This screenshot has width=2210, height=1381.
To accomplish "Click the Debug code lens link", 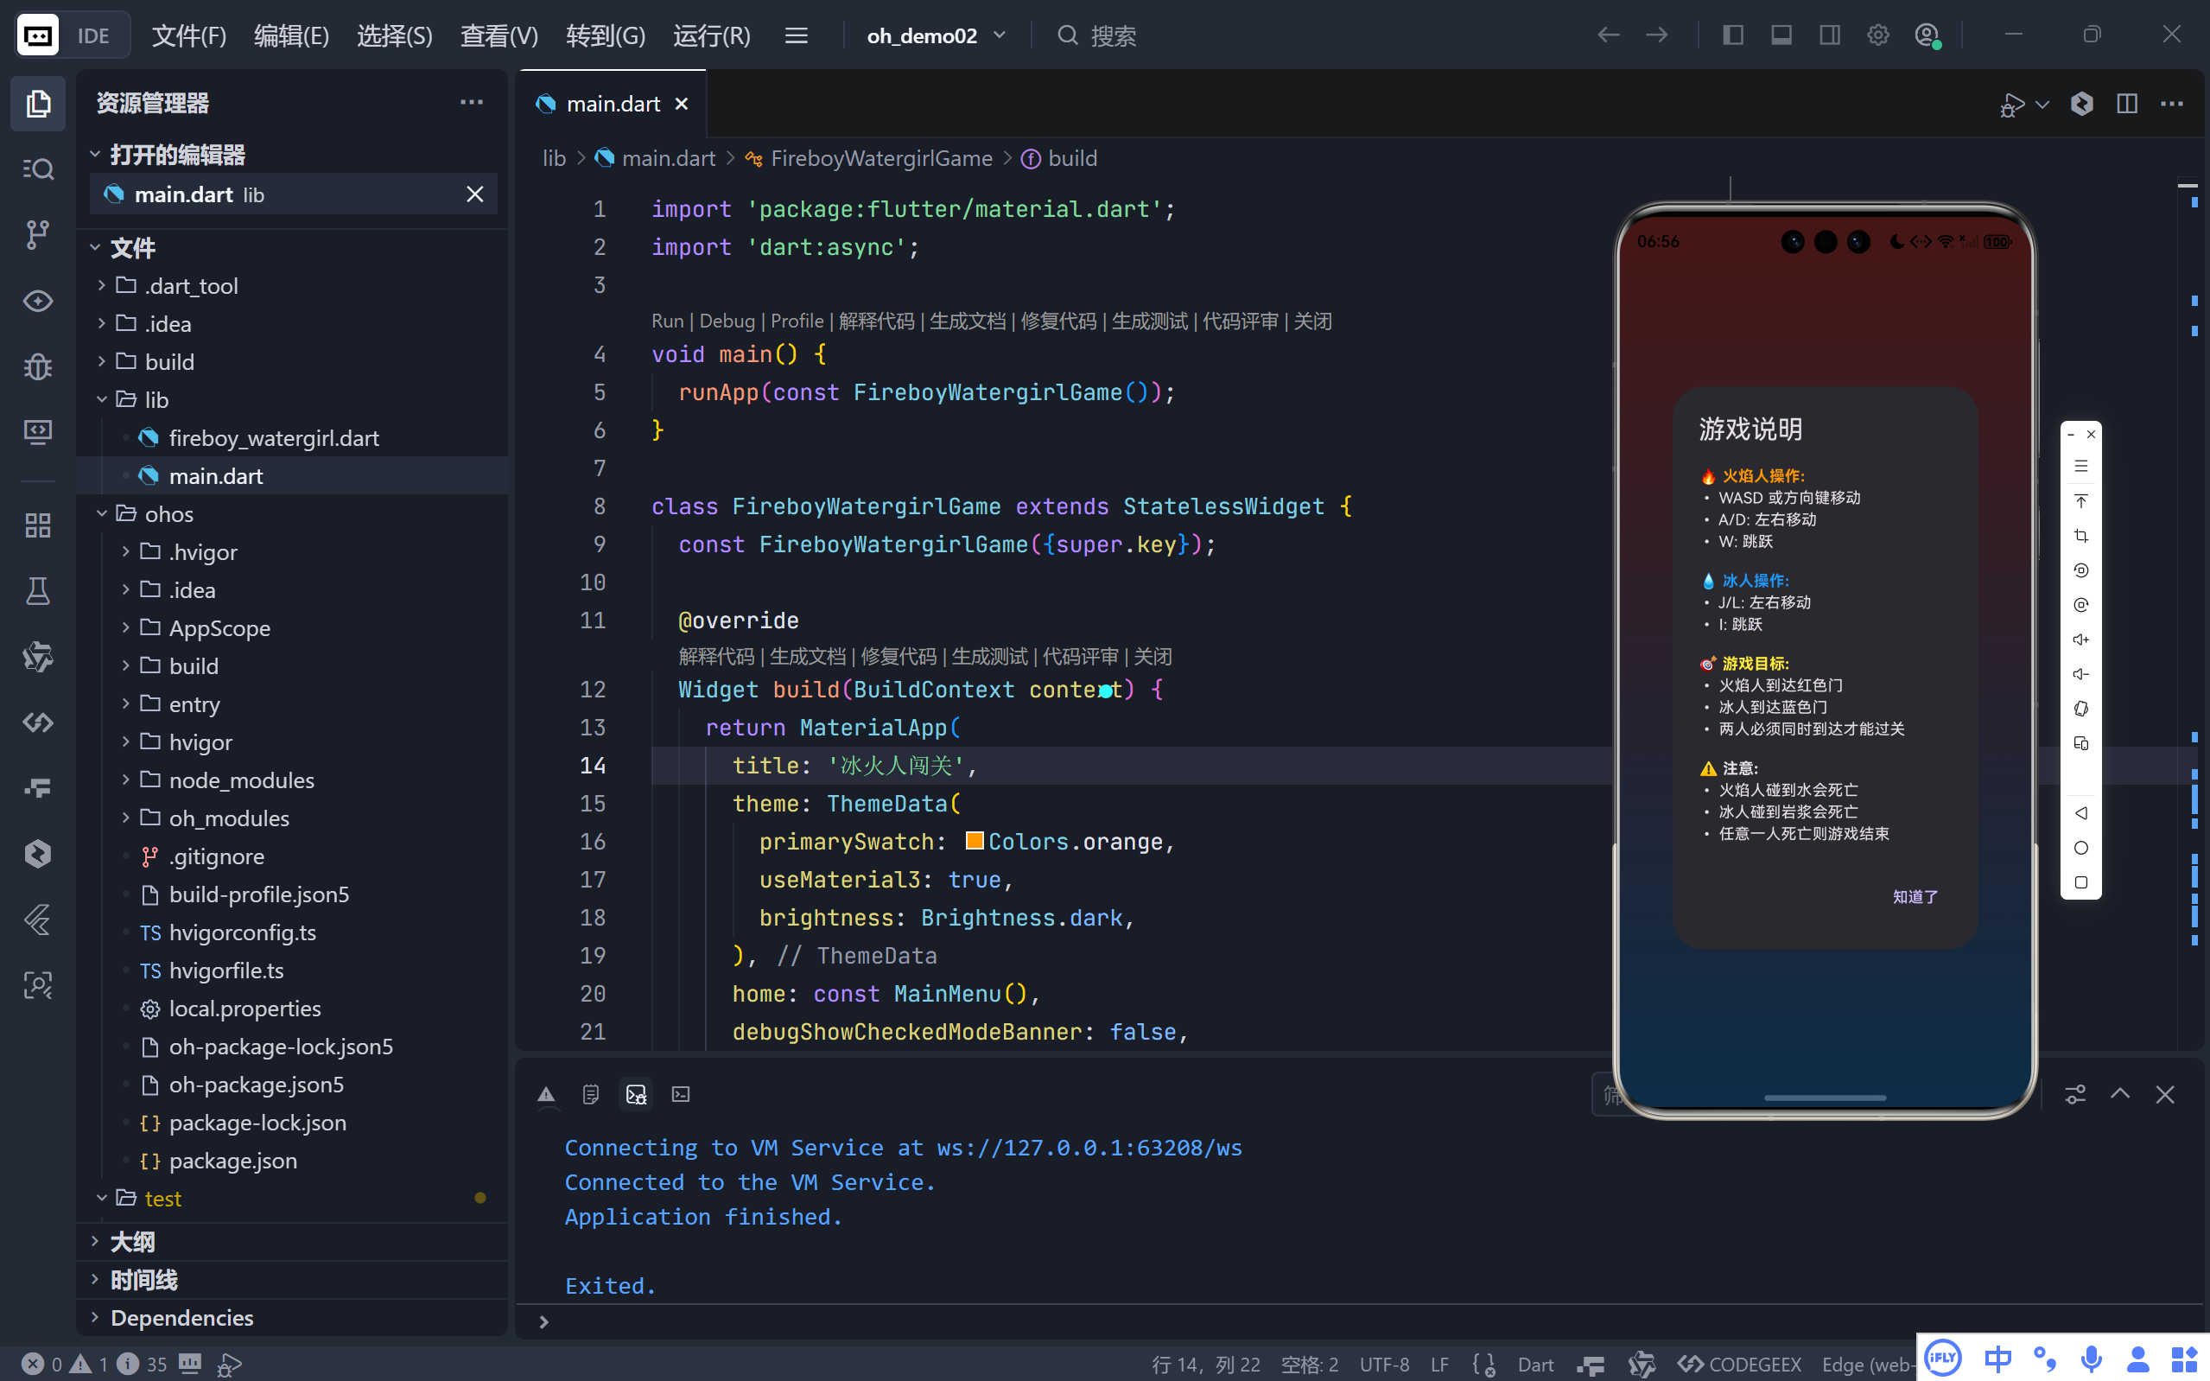I will point(727,321).
